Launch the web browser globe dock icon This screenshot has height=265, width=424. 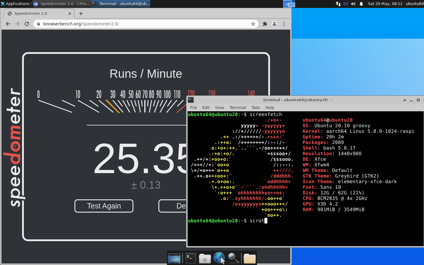click(219, 258)
